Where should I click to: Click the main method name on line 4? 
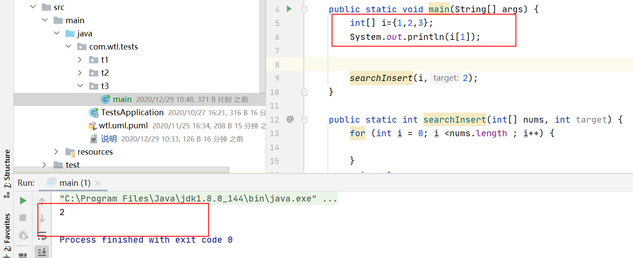pos(439,9)
